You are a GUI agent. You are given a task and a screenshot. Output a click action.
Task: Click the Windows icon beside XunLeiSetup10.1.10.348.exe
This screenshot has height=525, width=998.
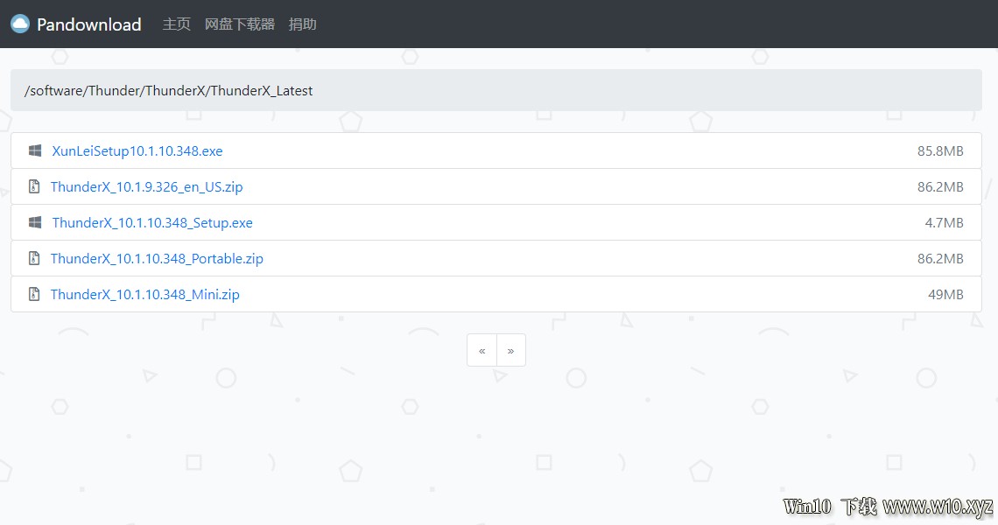click(35, 150)
